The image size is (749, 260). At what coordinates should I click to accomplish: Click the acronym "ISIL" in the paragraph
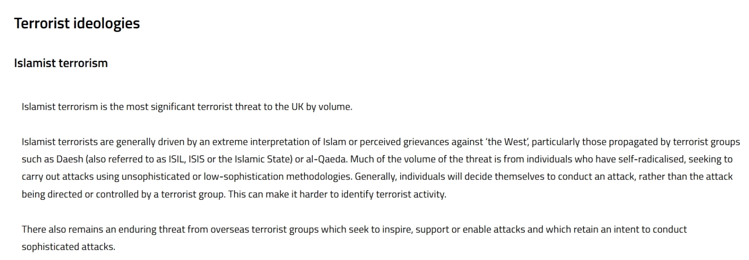pyautogui.click(x=176, y=159)
